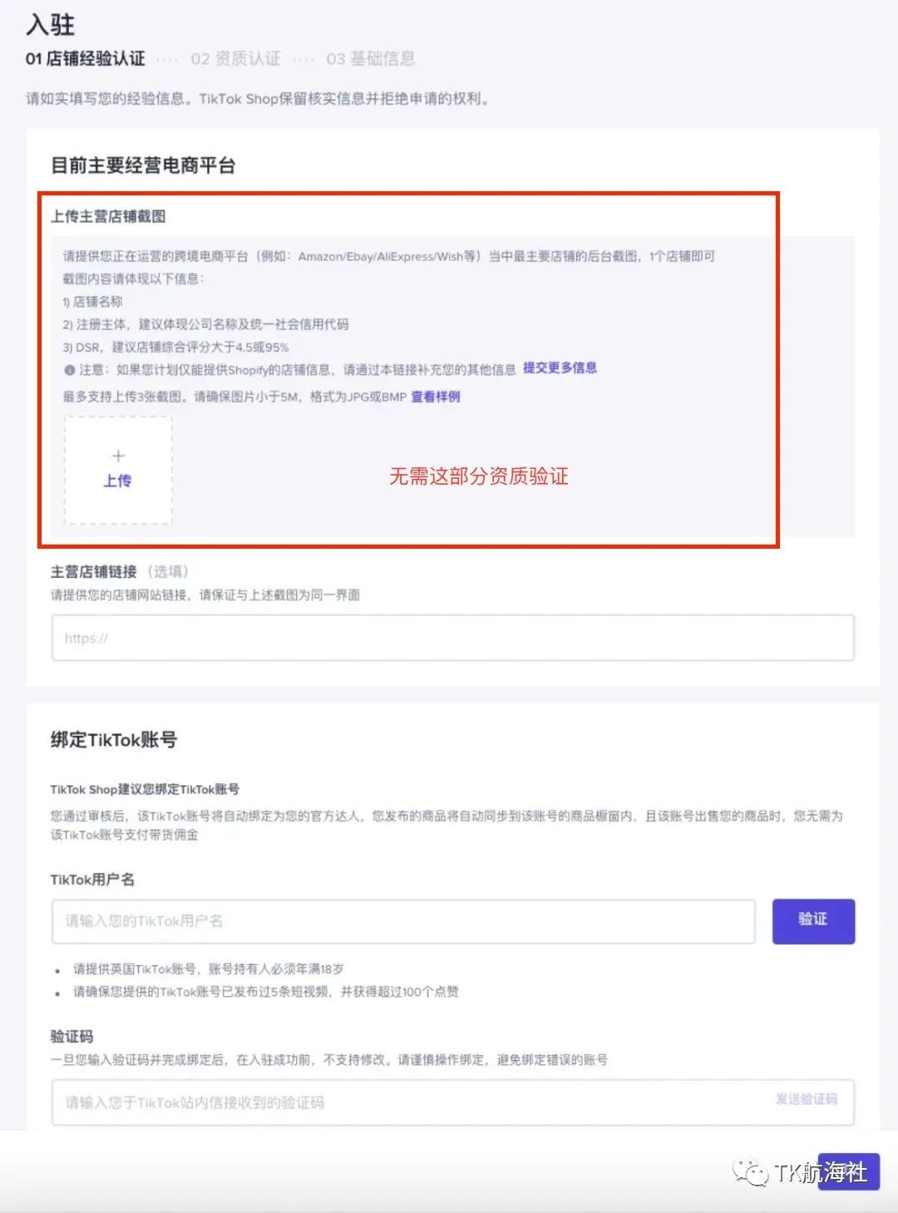Click the text 3) DSR rating requirement line
The image size is (898, 1213).
(x=175, y=348)
